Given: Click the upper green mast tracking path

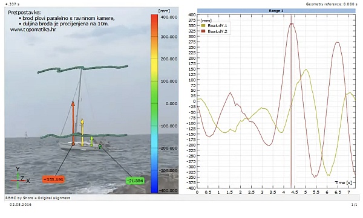Looking at the screenshot, I should pyautogui.click(x=83, y=69).
